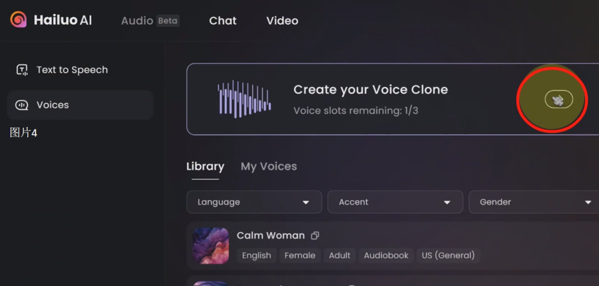
Task: Click the Beta badge next to Audio
Action: click(167, 21)
